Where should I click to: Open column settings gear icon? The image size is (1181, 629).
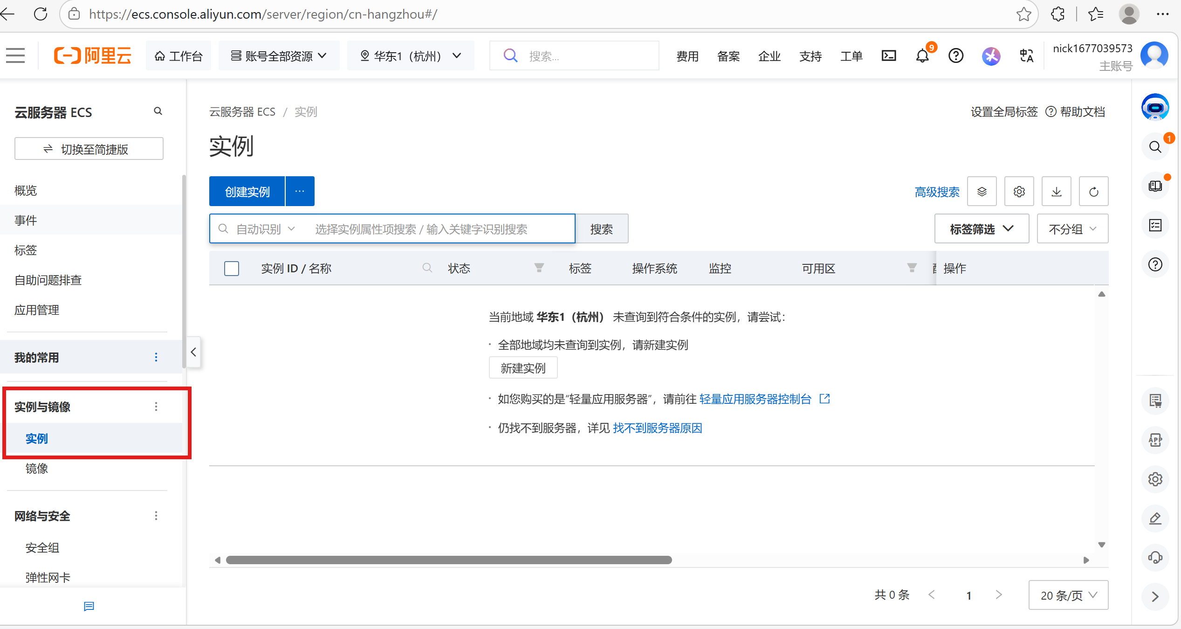click(1019, 192)
